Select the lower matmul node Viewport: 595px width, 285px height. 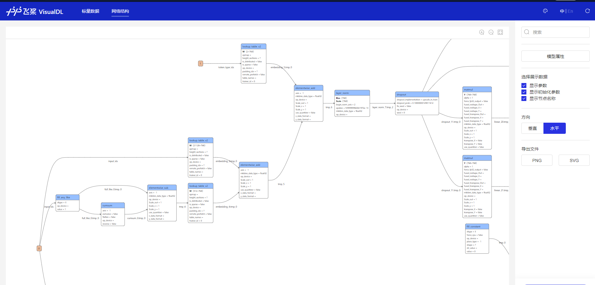pyautogui.click(x=477, y=186)
